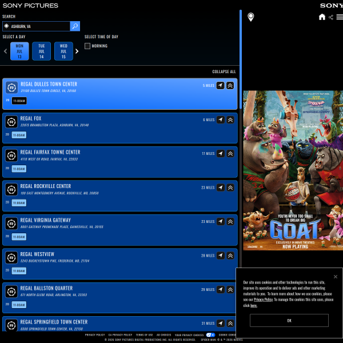Click the search field containing Ashburn, VA

pyautogui.click(x=36, y=26)
